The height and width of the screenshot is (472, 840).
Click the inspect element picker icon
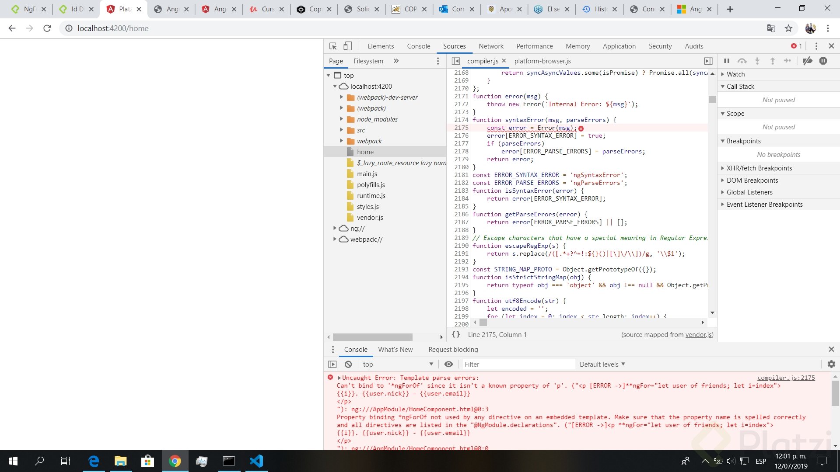tap(332, 46)
